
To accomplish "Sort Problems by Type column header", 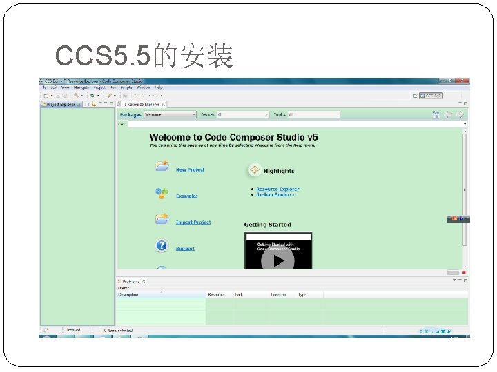I will (310, 295).
